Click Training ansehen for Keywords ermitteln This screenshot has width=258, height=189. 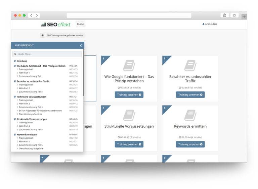coord(190,144)
